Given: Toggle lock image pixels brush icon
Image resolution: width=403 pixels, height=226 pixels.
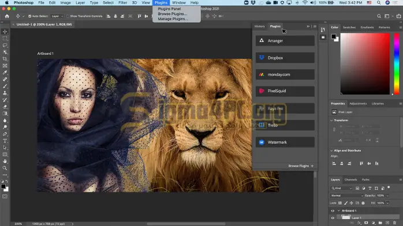Looking at the screenshot, I should click(x=346, y=203).
